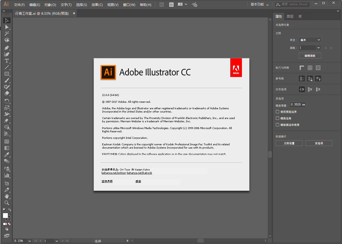This screenshot has height=244, width=342.
Task: Activate the Type tool
Action: (x=7, y=61)
